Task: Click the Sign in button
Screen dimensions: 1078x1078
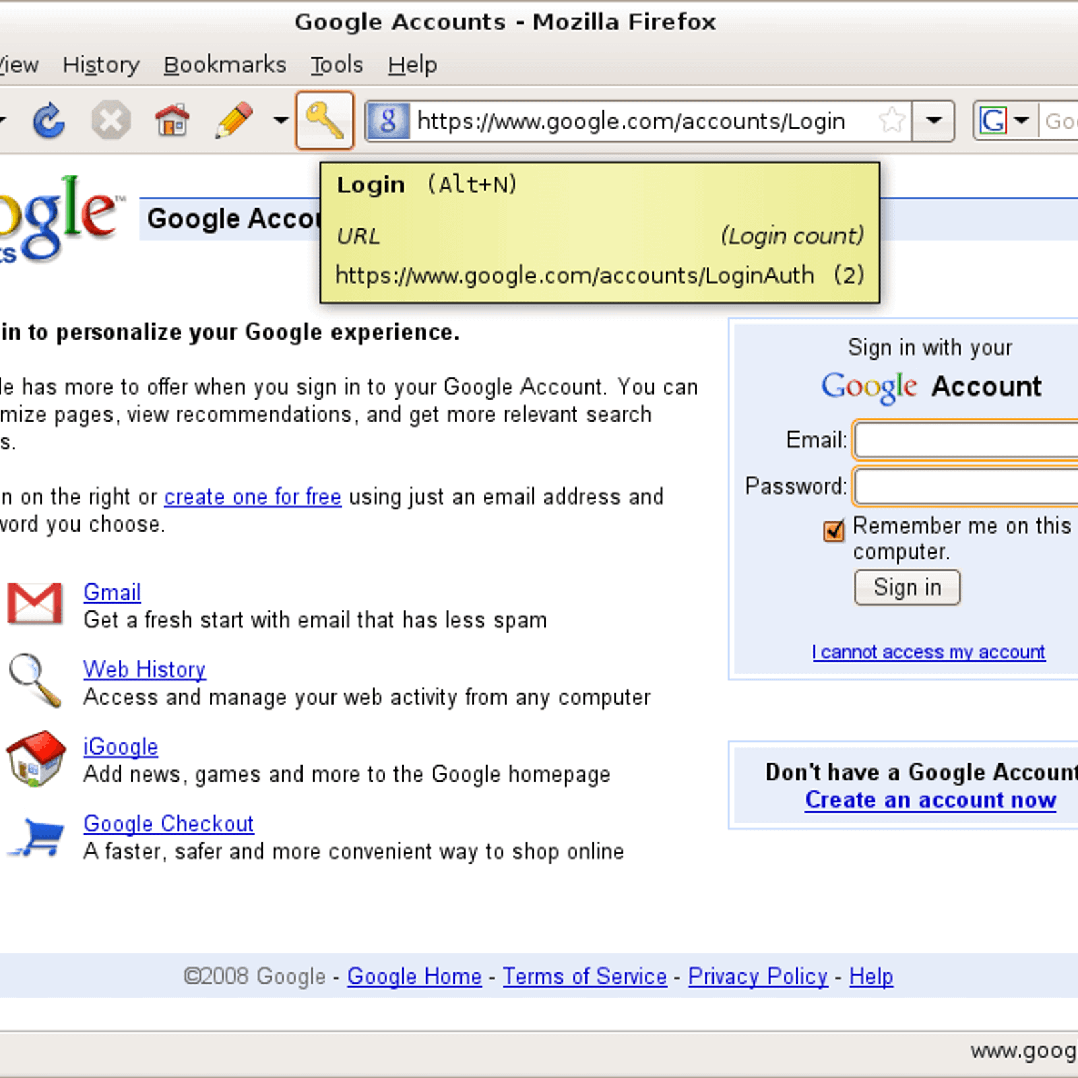Action: pos(907,588)
